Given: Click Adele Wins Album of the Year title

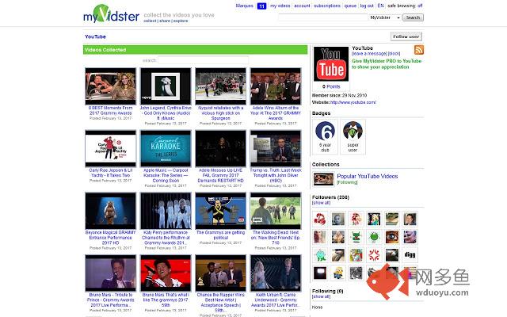Looking at the screenshot, I should [276, 113].
